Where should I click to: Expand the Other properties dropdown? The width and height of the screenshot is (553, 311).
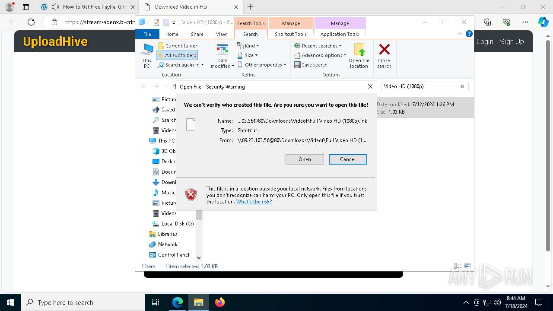[x=262, y=65]
